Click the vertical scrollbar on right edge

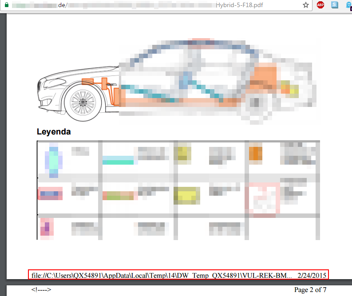(x=349, y=133)
